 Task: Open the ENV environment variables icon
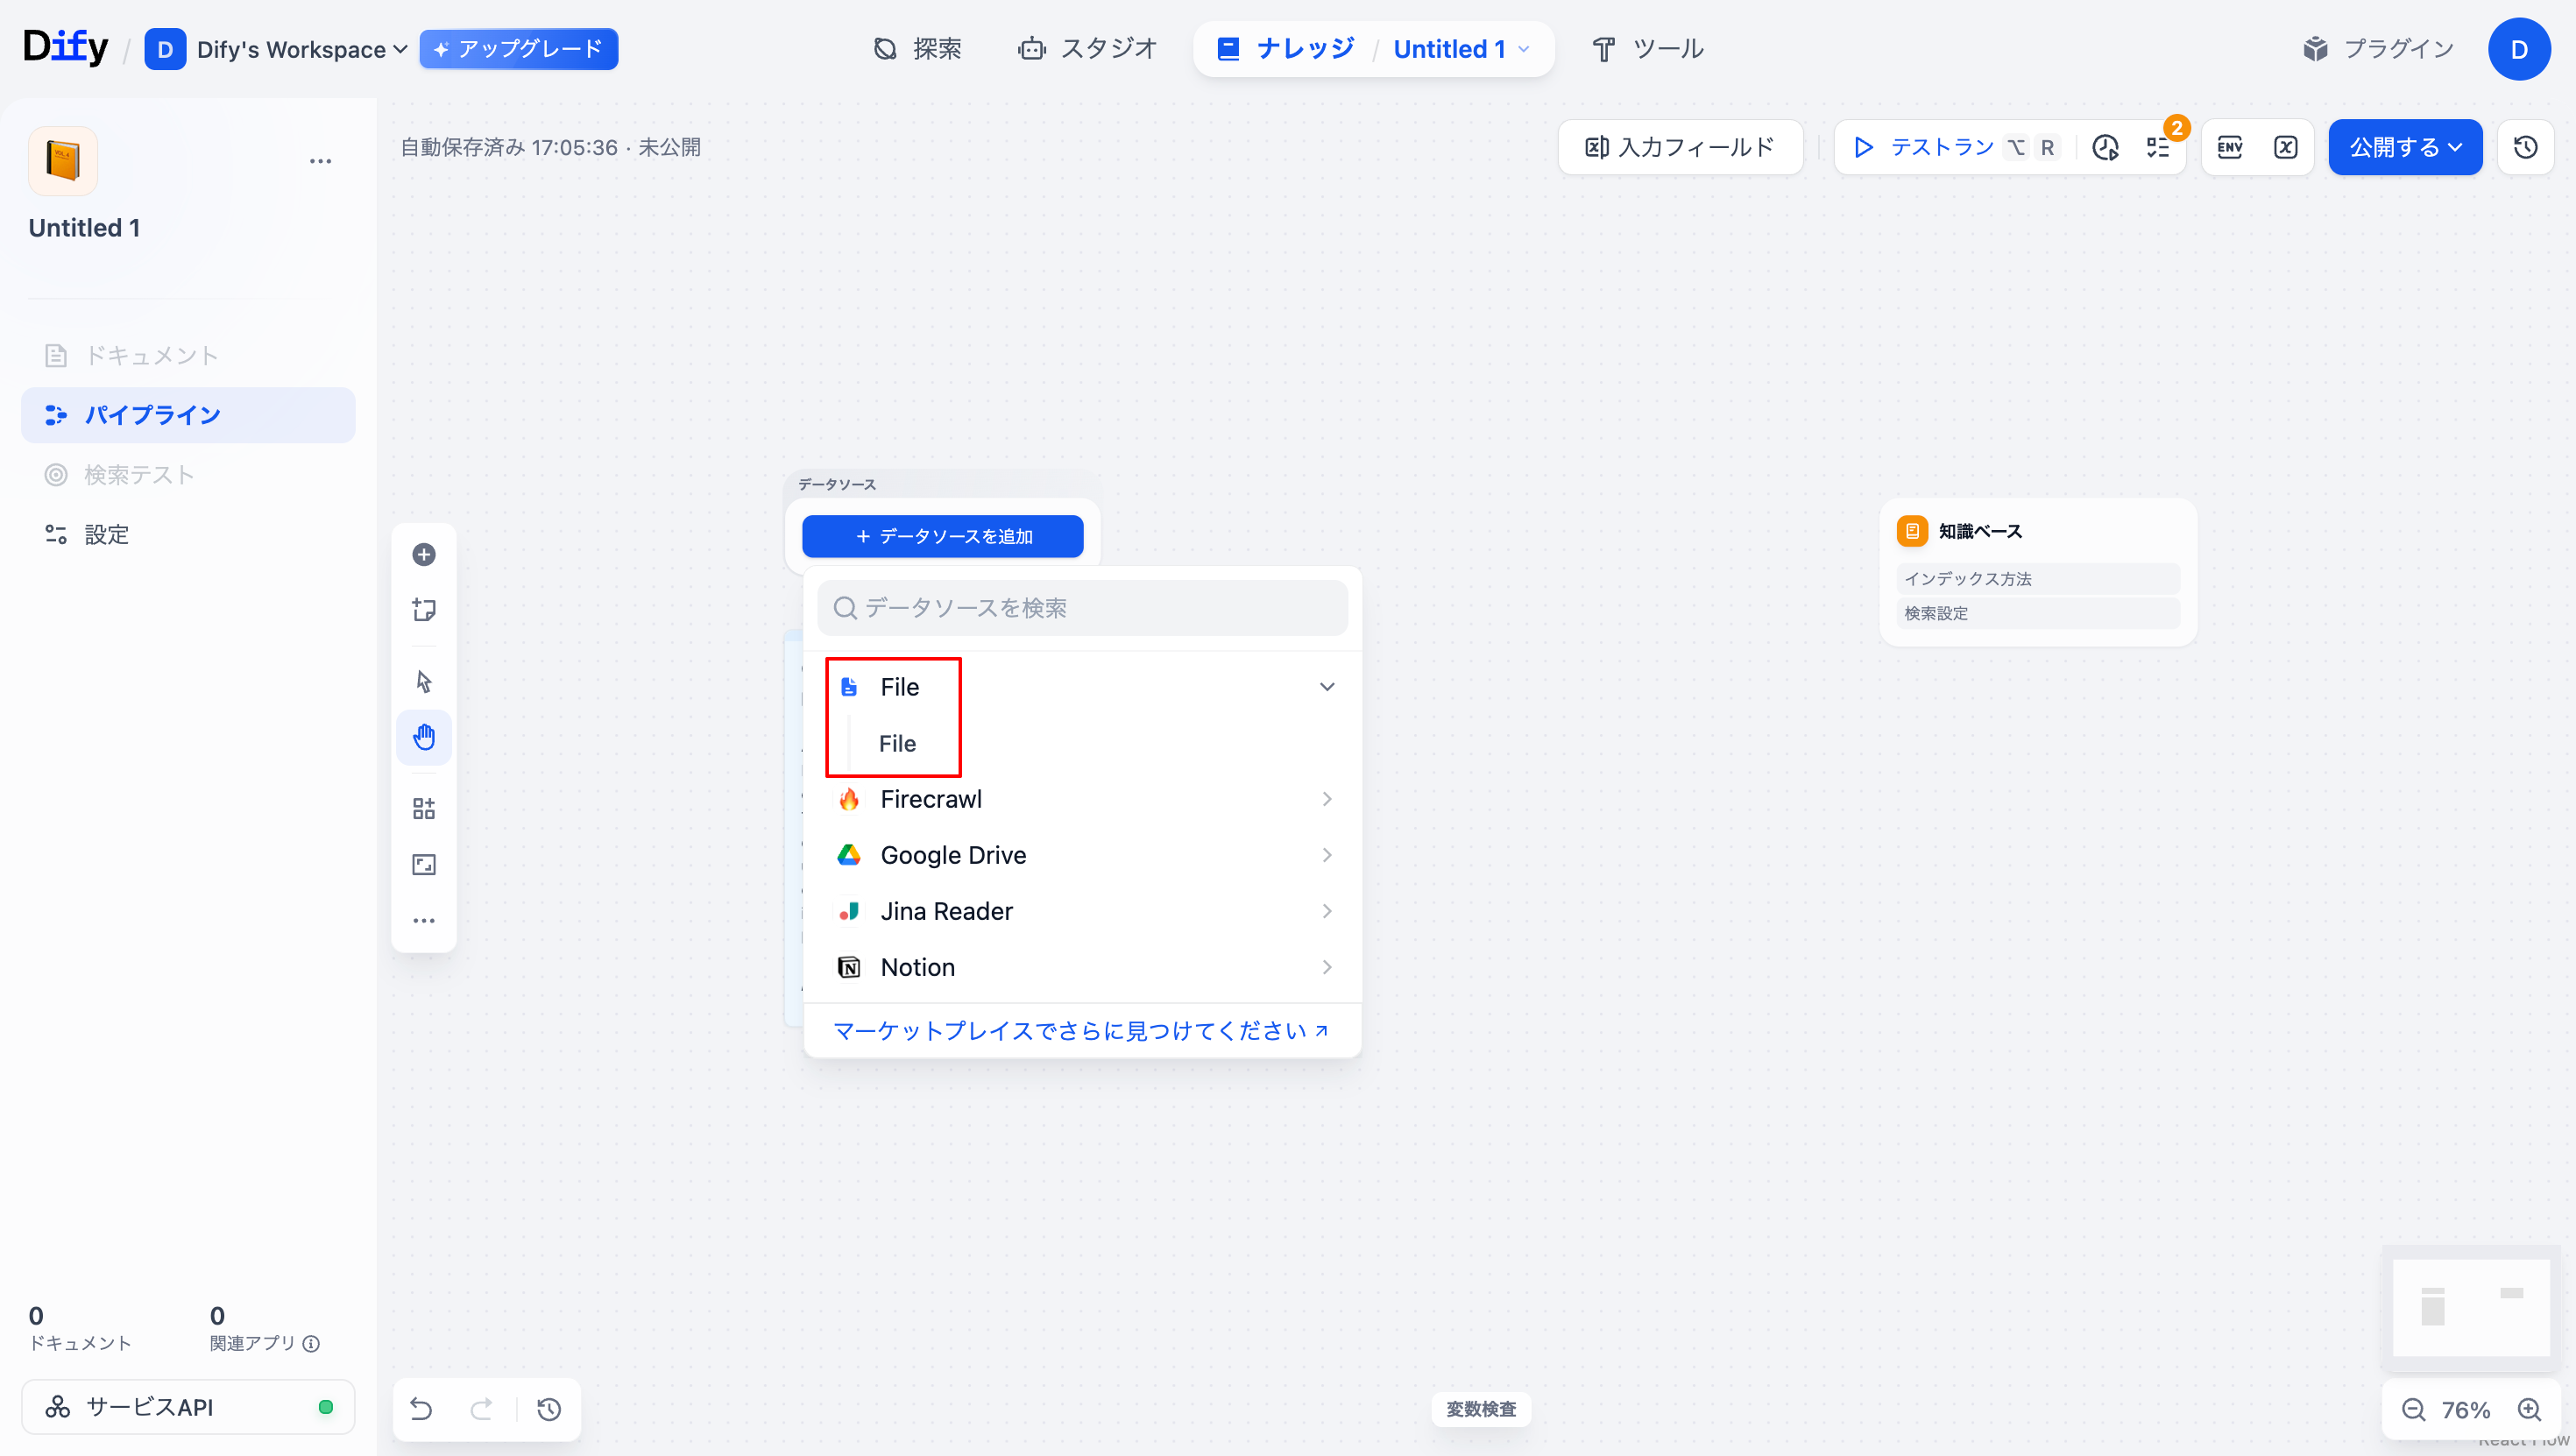click(x=2229, y=147)
